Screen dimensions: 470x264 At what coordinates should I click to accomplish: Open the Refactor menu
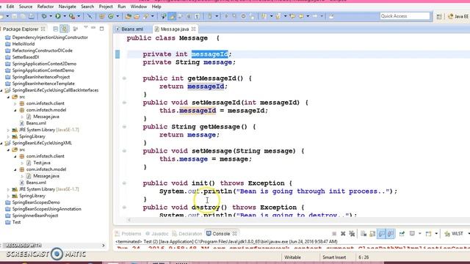46,7
